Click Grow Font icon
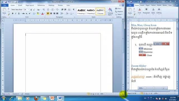Screen dimensions: 179x101 31,10
